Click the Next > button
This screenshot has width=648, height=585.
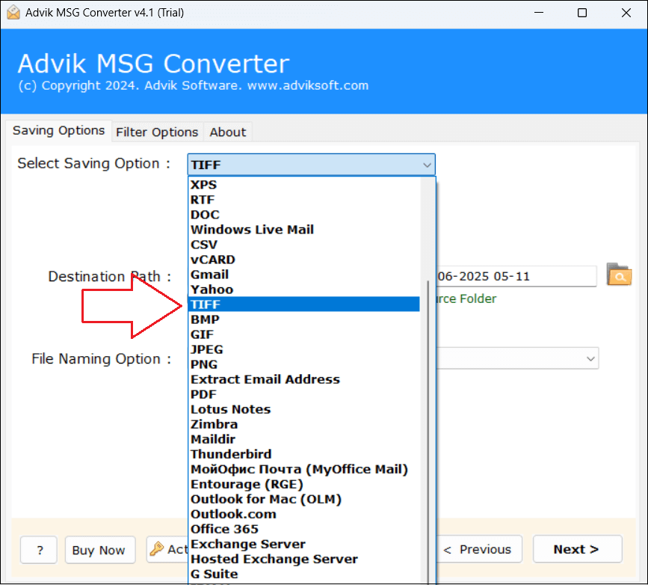coord(577,549)
